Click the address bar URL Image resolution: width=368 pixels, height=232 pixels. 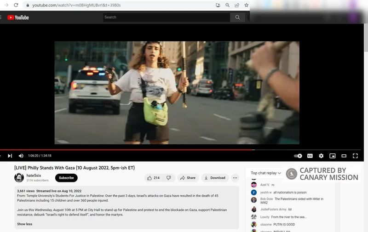tap(76, 5)
